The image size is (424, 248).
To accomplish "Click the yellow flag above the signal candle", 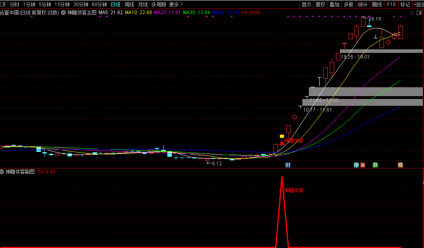I will [x=282, y=137].
